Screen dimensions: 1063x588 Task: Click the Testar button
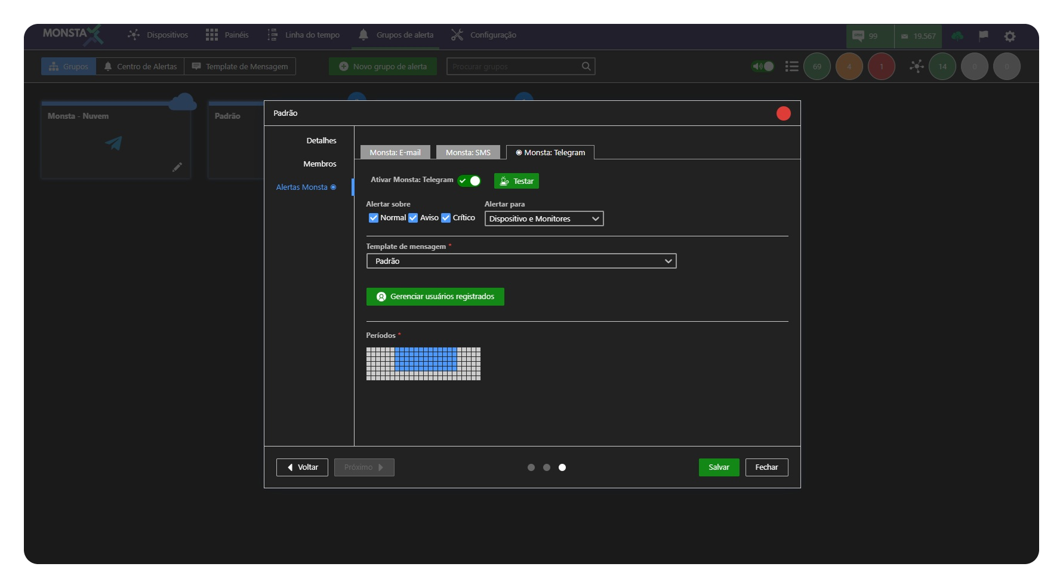point(516,181)
